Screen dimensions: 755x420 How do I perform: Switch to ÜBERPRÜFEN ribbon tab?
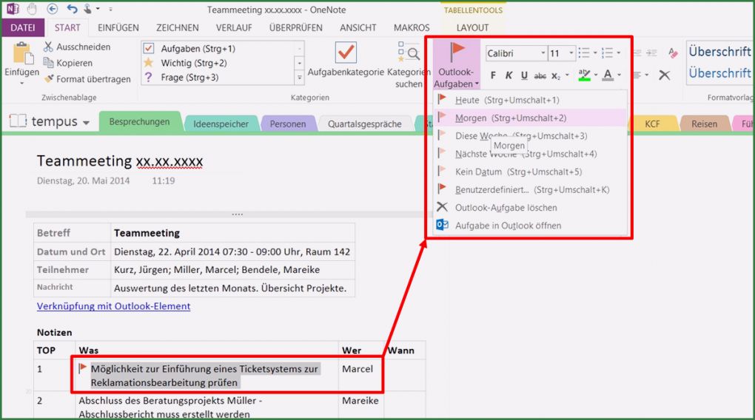coord(295,28)
